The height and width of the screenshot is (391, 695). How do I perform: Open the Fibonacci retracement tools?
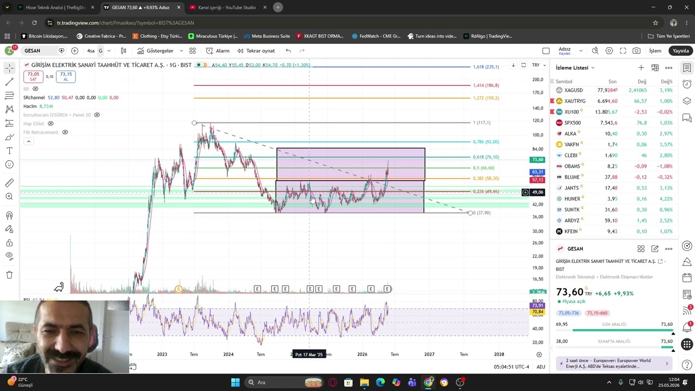(x=9, y=96)
